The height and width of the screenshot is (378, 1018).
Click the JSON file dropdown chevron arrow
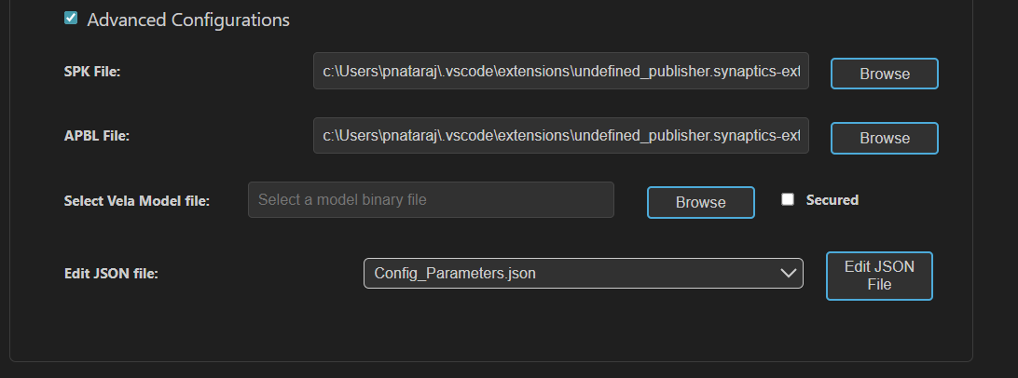pos(785,273)
